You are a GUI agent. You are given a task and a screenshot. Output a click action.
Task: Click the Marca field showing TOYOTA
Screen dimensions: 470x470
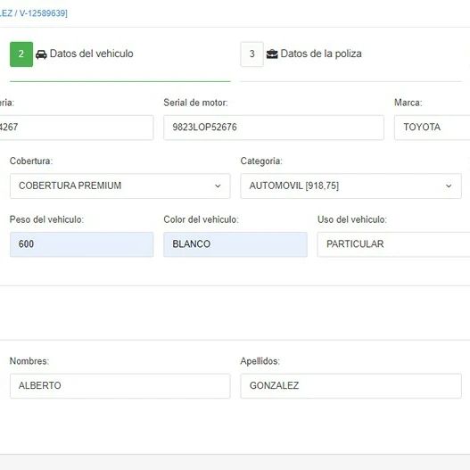click(432, 128)
